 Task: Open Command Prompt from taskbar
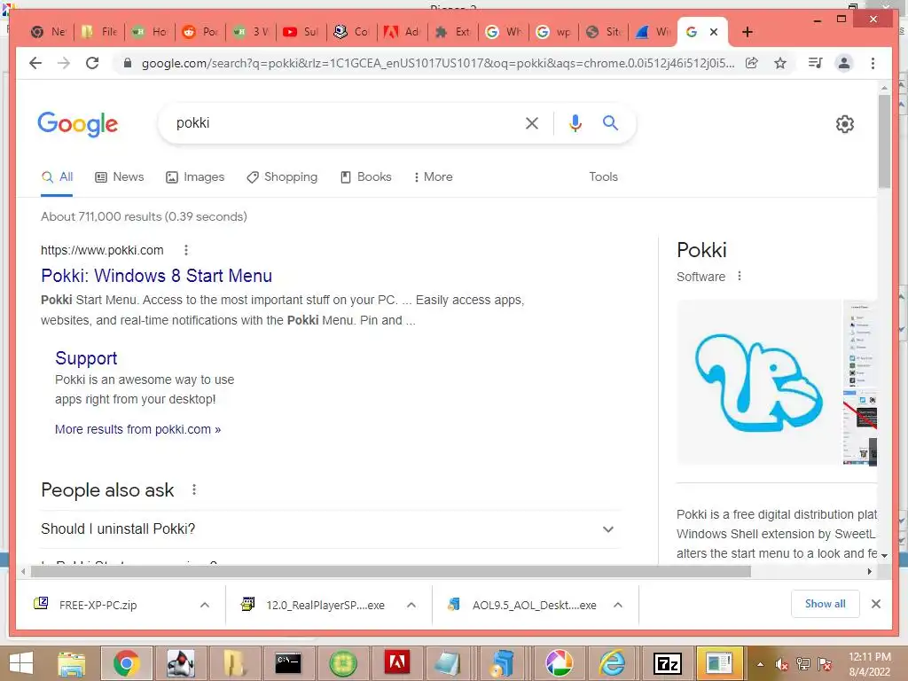(288, 663)
